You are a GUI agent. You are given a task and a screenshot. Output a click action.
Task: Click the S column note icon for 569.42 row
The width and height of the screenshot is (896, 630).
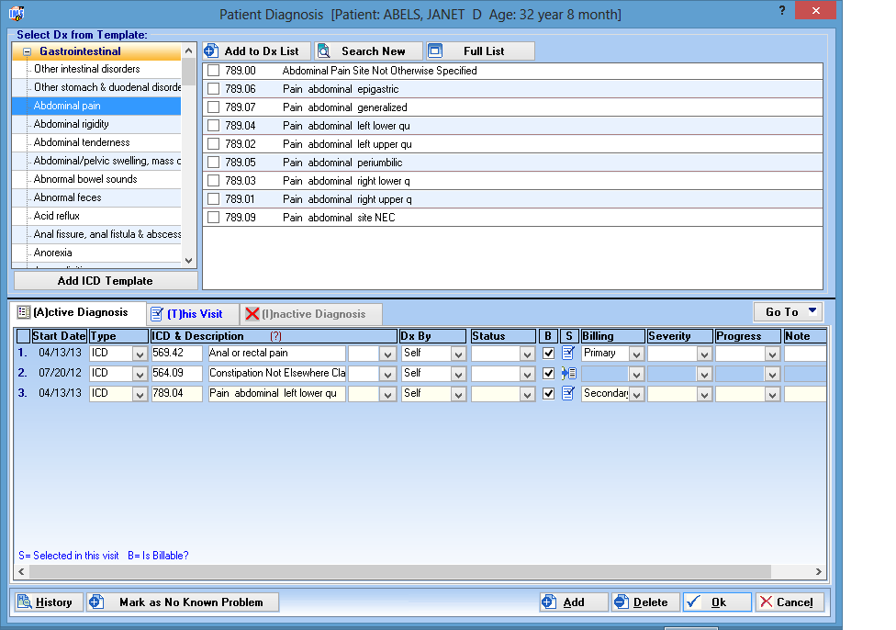pyautogui.click(x=568, y=353)
